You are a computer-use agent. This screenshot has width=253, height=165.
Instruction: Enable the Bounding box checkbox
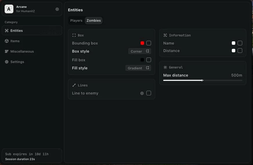pyautogui.click(x=149, y=43)
